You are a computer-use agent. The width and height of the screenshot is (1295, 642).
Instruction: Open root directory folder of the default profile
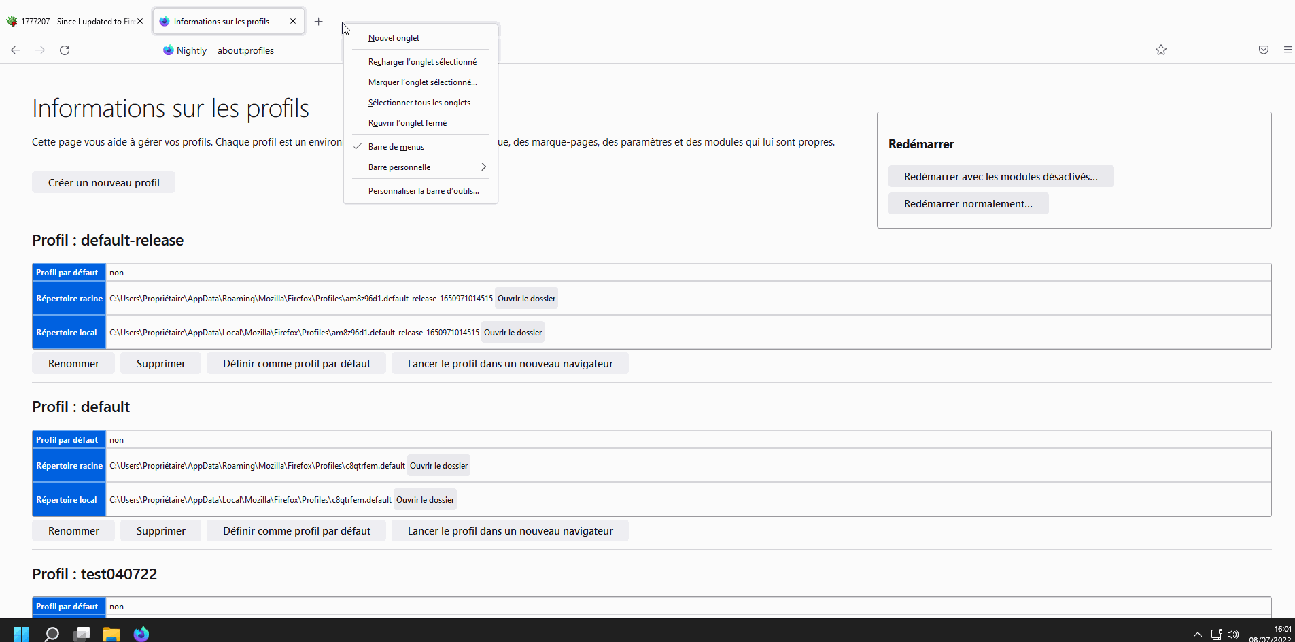[438, 465]
